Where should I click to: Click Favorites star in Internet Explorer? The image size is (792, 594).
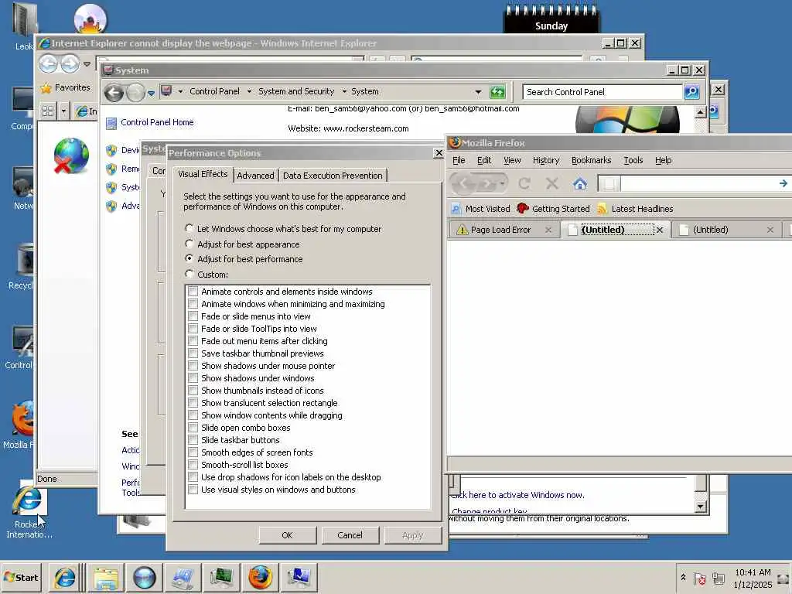46,88
